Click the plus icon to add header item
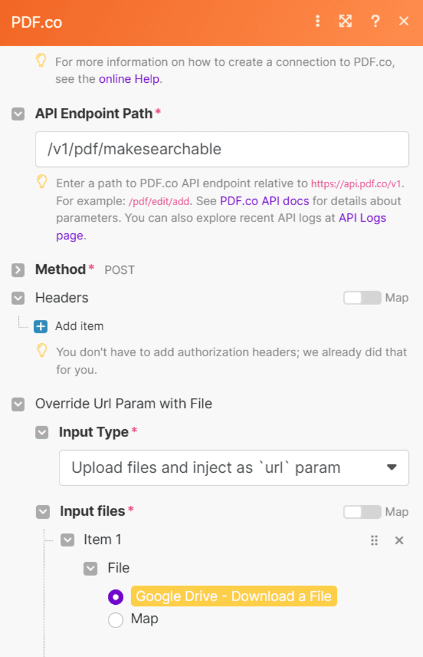The width and height of the screenshot is (423, 657). [x=40, y=326]
